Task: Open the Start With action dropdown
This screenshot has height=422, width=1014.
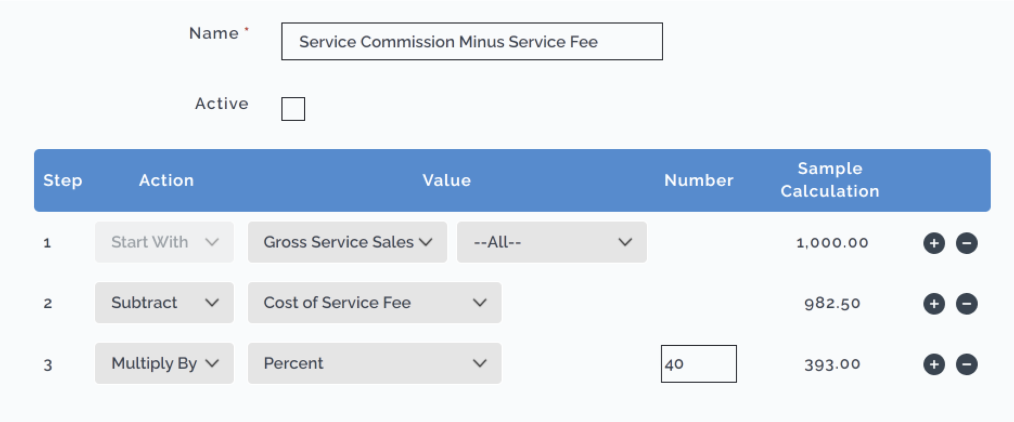Action: click(164, 242)
